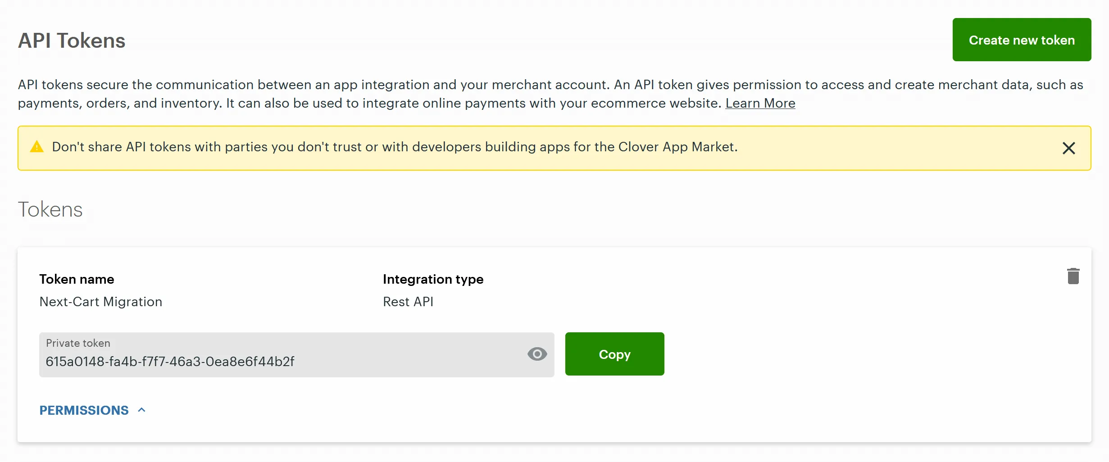1109x462 pixels.
Task: Click the Token name label
Action: point(77,279)
